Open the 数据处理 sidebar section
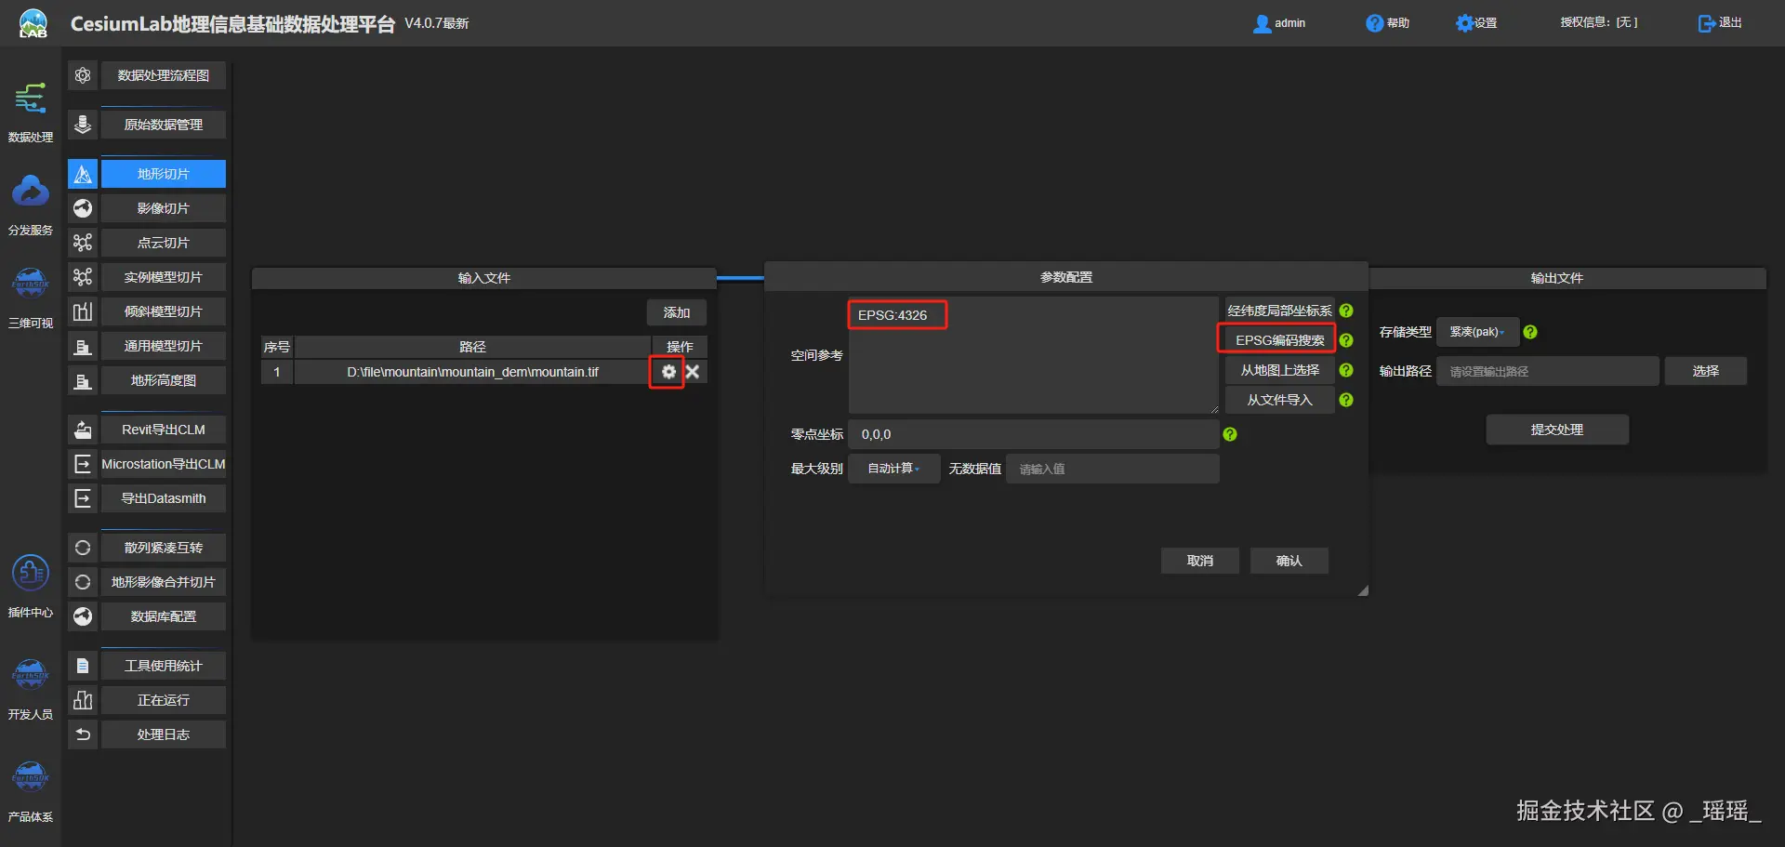 pyautogui.click(x=31, y=112)
